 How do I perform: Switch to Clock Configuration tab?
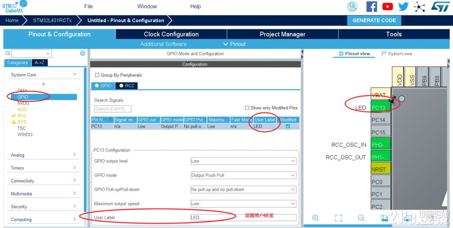171,34
